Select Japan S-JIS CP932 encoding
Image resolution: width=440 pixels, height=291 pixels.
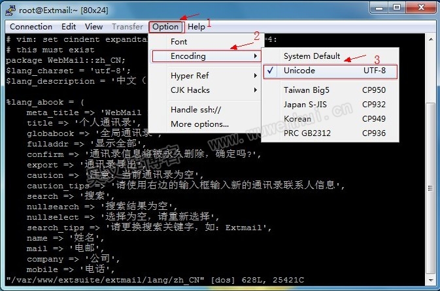click(x=333, y=105)
